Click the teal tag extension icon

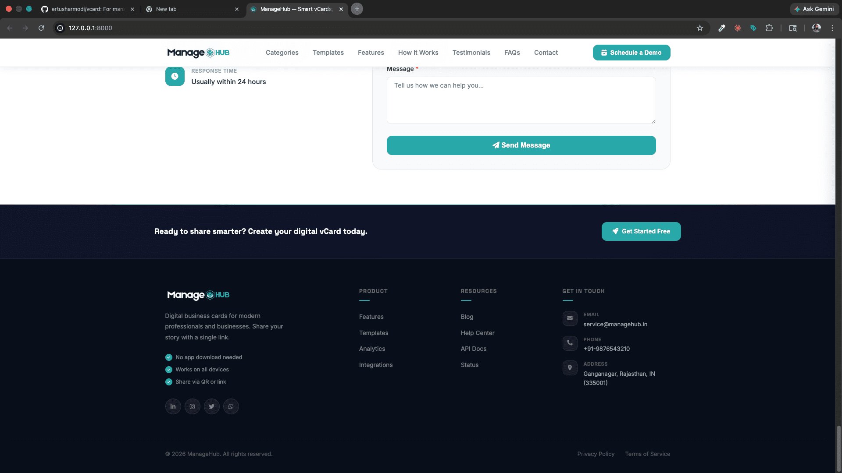point(753,28)
